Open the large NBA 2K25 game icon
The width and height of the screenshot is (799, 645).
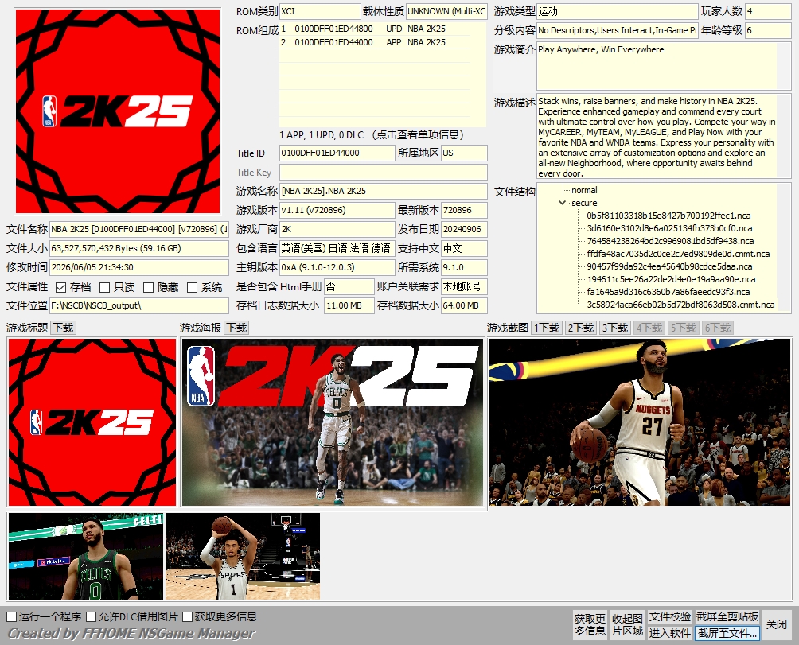point(118,111)
